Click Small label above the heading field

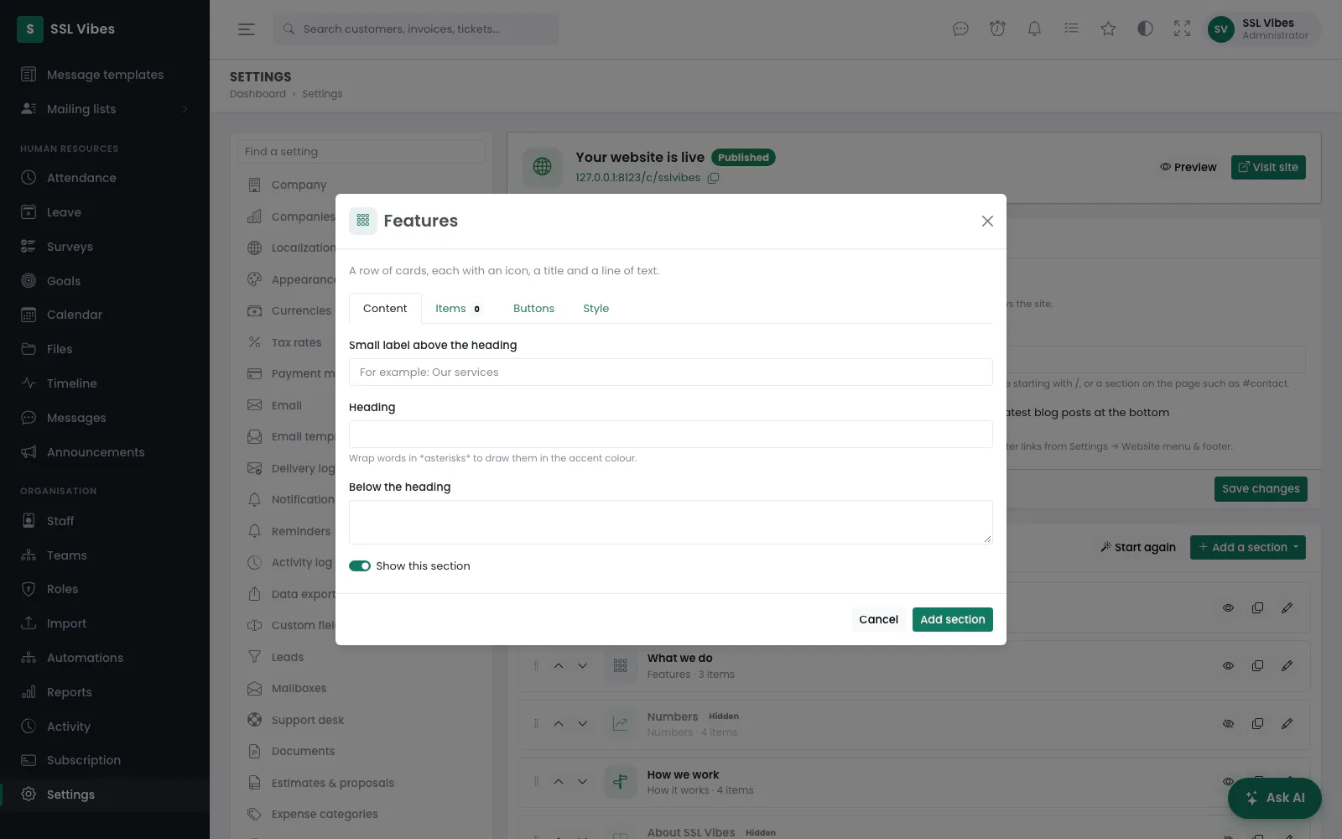pos(671,372)
